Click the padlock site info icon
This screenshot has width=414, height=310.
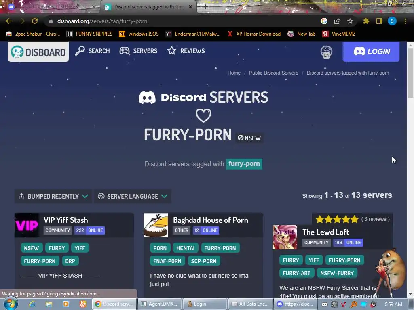point(51,21)
